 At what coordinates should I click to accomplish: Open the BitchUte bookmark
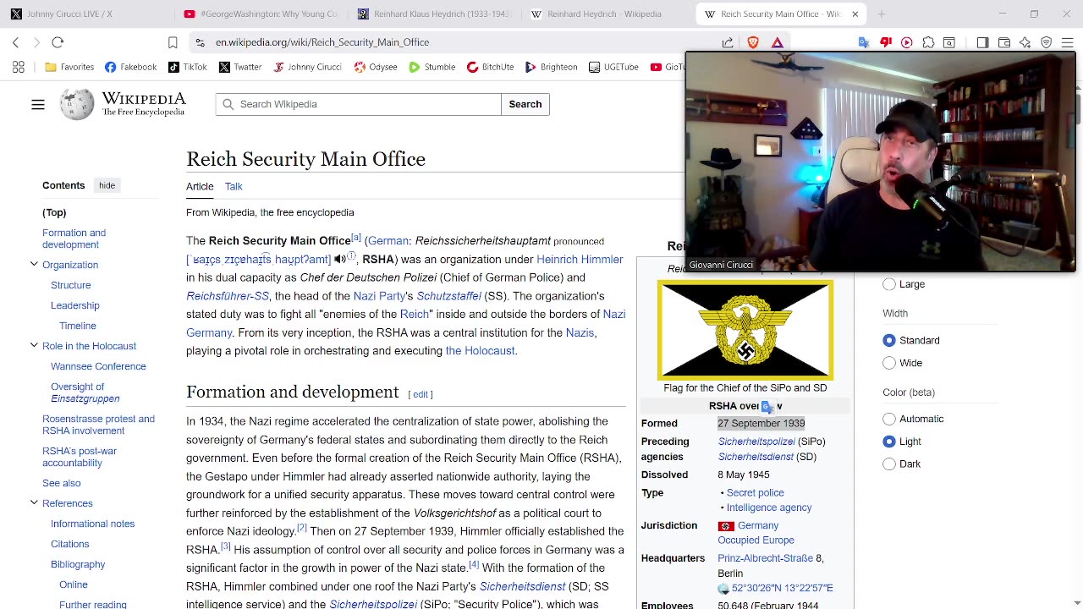(x=490, y=67)
